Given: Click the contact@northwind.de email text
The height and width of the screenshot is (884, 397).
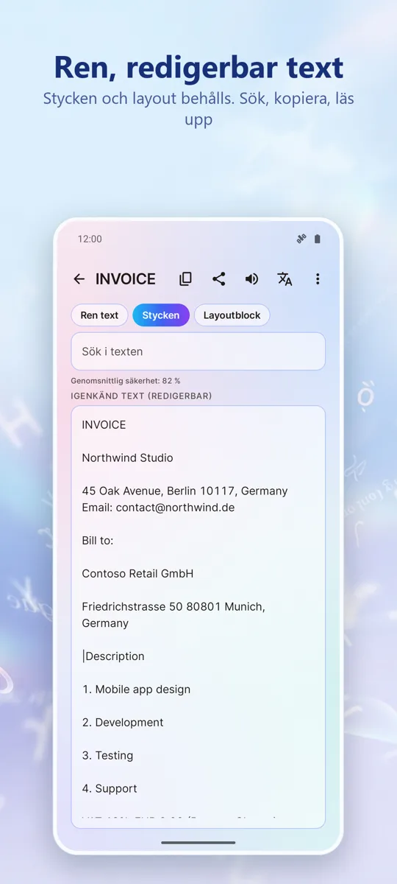Looking at the screenshot, I should click(x=175, y=508).
